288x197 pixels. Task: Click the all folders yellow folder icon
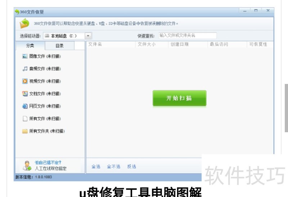[25, 131]
